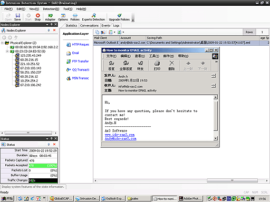Screen dimensions: 270x202
Task: Open the refresh icon dropdown arrow
Action: coord(123,32)
